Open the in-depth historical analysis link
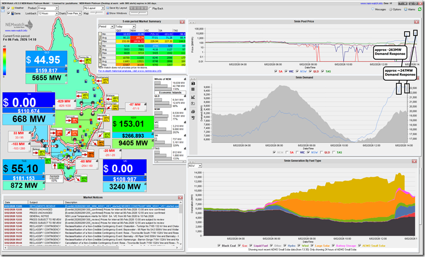This screenshot has height=257, width=425. pos(130,71)
